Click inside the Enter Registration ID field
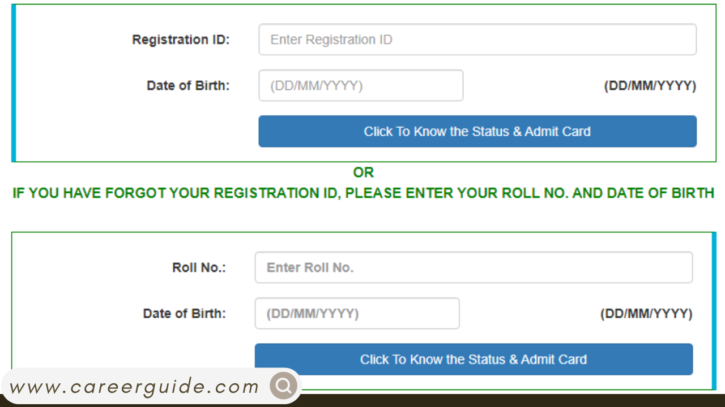The height and width of the screenshot is (407, 725). tap(477, 39)
